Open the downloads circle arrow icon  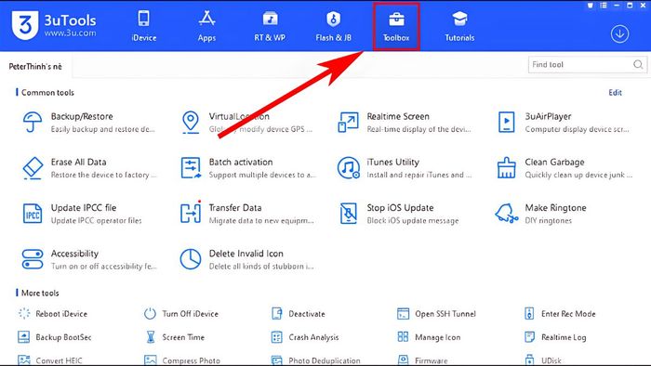tap(619, 34)
